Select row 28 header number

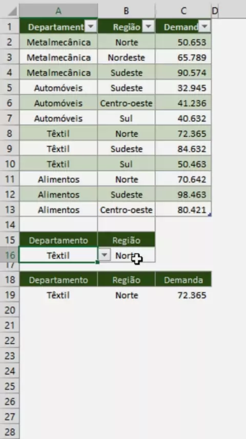[x=10, y=432]
